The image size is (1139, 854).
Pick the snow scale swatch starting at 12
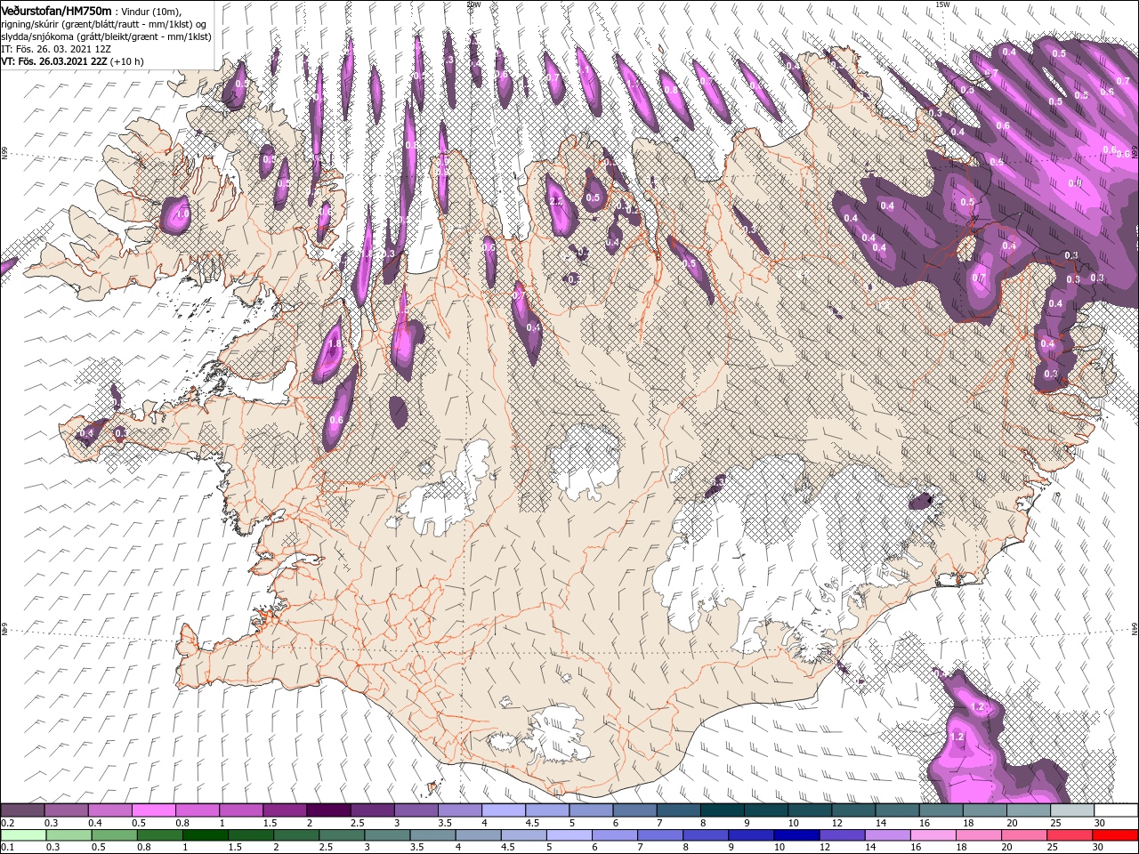click(x=854, y=810)
